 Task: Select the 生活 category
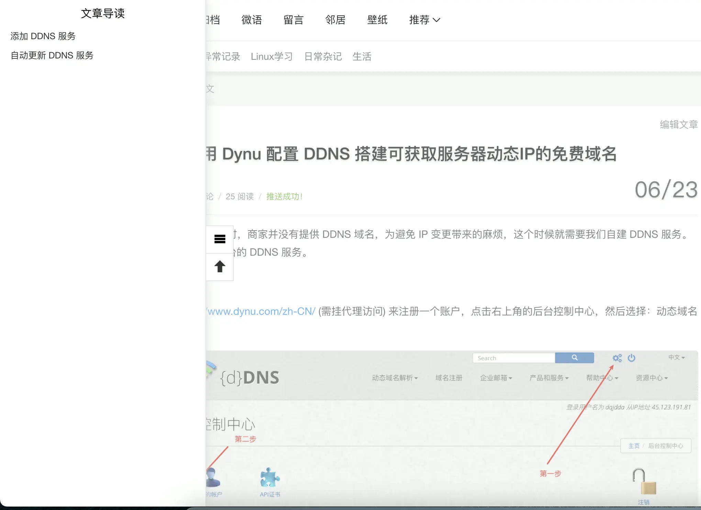(x=362, y=56)
